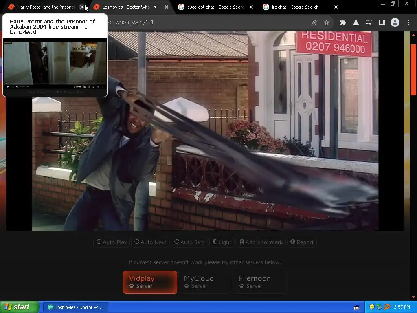Click the LosMovies taskbar window button
Screen dimensions: 417x313
click(76, 307)
